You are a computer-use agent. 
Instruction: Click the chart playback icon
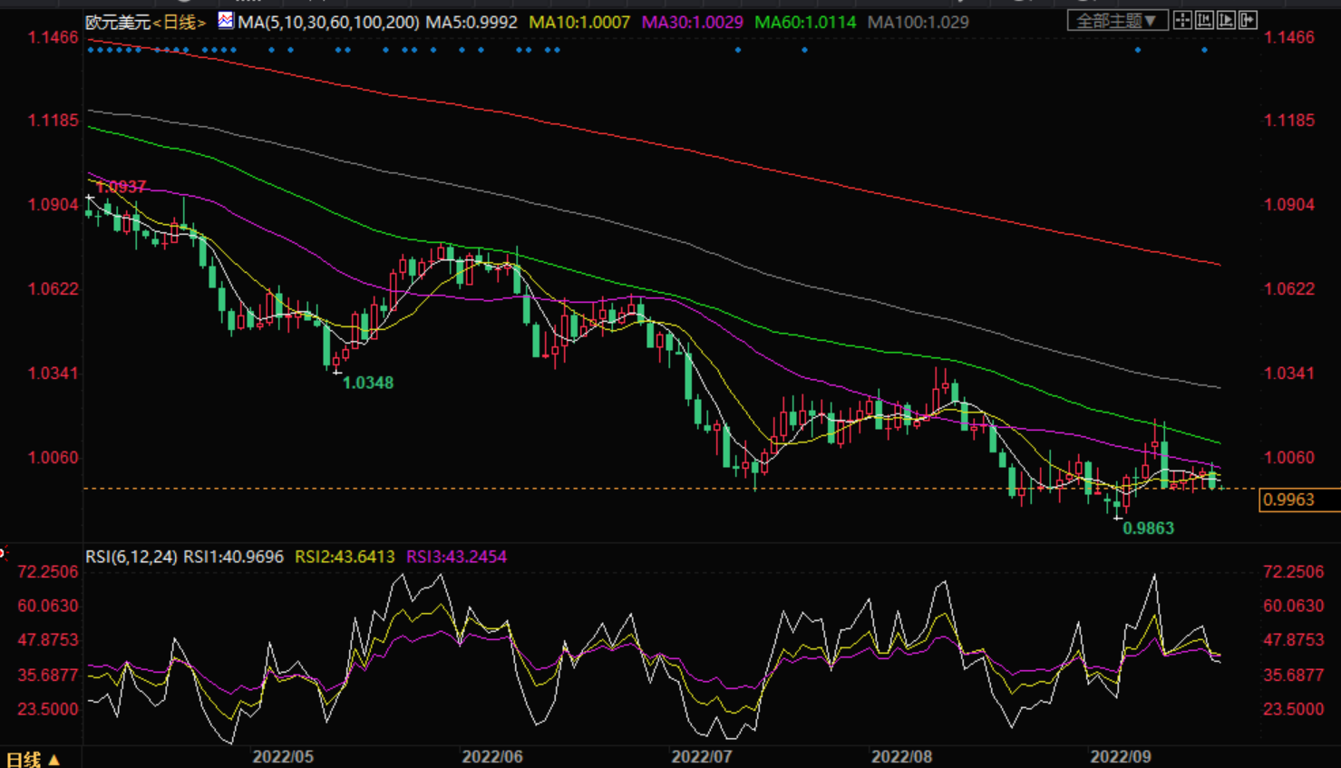click(1226, 20)
